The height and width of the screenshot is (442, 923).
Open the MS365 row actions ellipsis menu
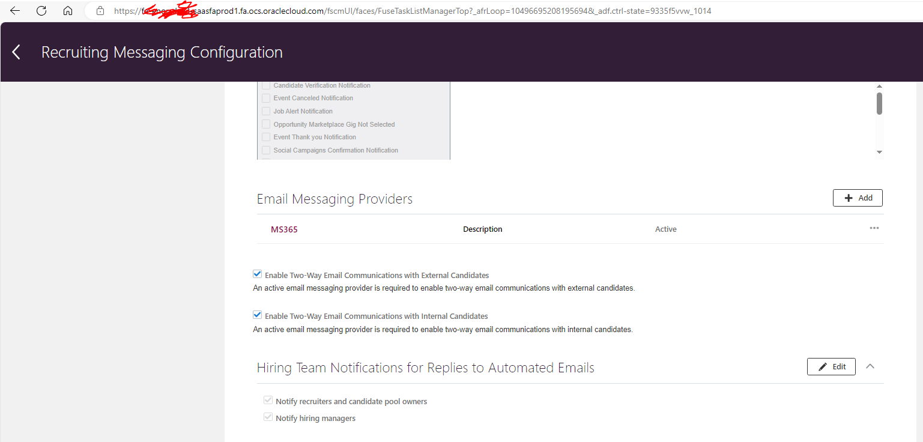(874, 228)
